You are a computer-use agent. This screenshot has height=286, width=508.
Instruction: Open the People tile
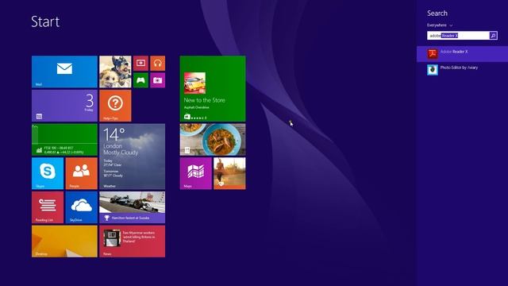(81, 173)
